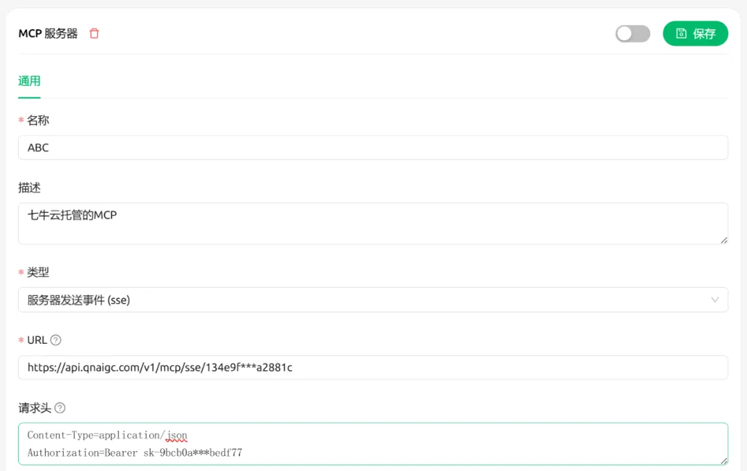Viewport: 747px width, 471px height.
Task: Click the 名称 field label
Action: tap(37, 120)
